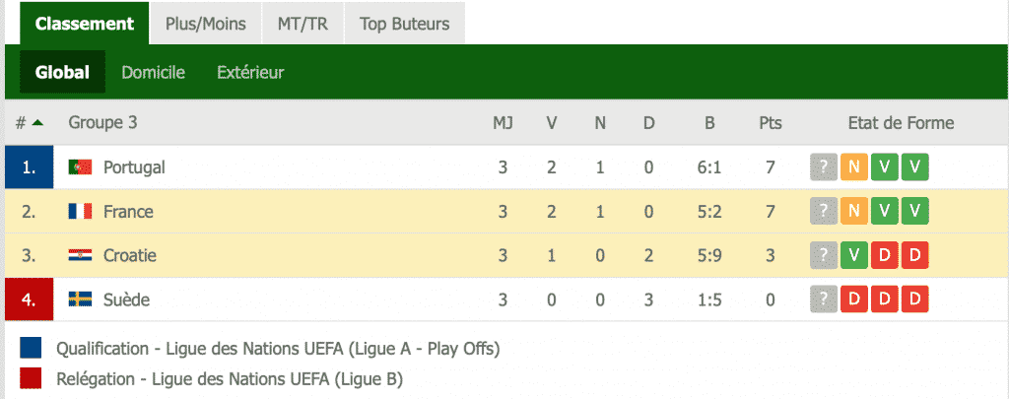
Task: Open the Suède team link
Action: [x=127, y=299]
